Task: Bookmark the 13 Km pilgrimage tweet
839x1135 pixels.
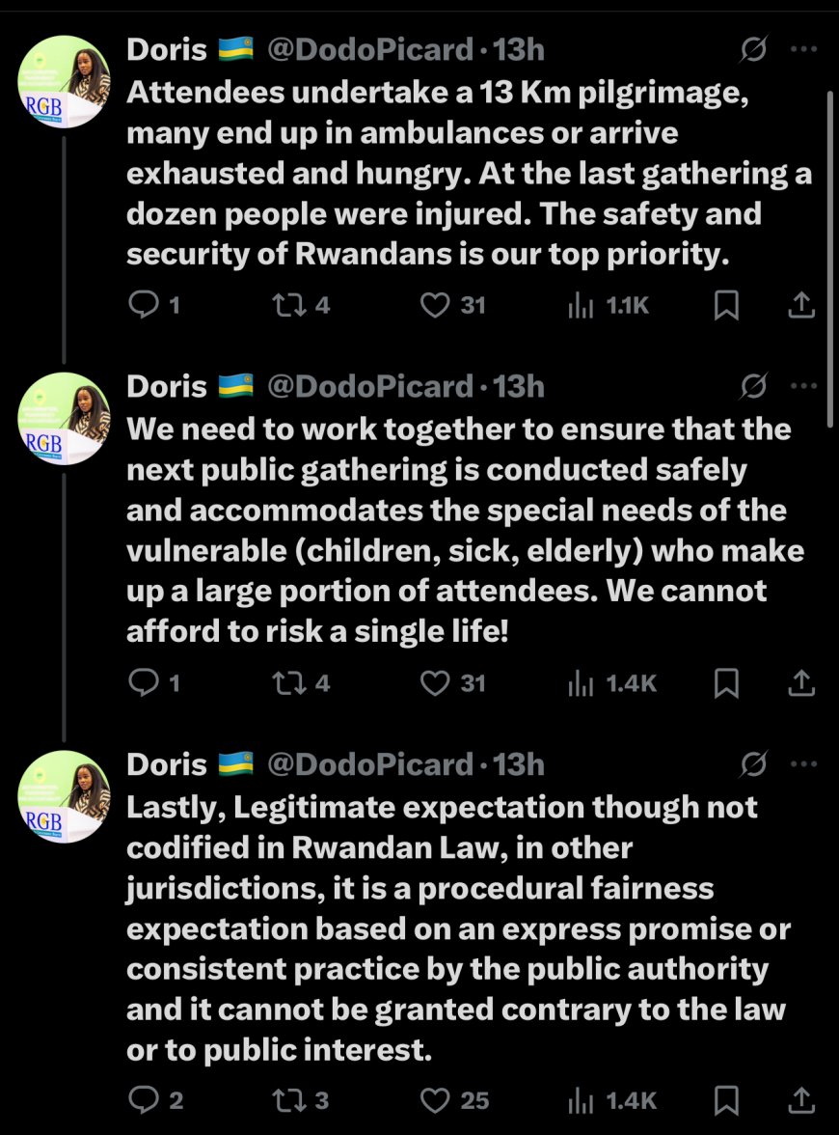Action: coord(726,305)
